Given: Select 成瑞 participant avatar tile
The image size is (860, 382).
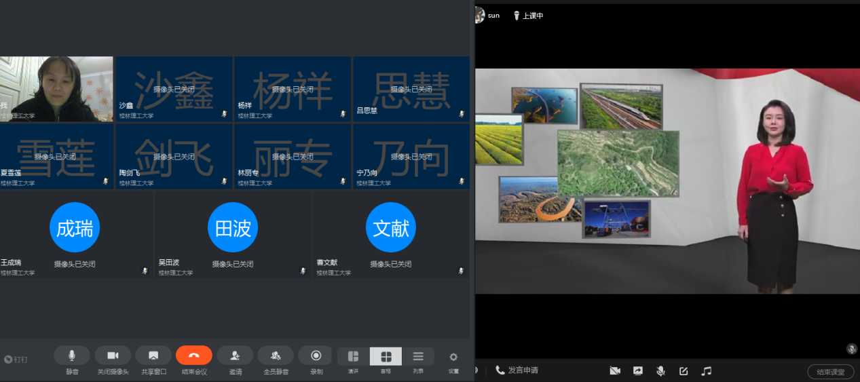Looking at the screenshot, I should click(x=75, y=228).
